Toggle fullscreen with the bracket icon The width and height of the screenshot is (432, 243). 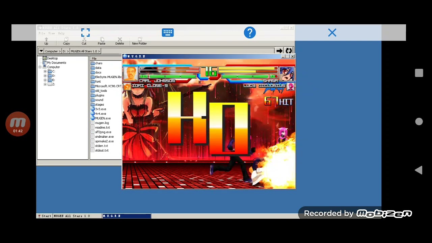[x=85, y=33]
